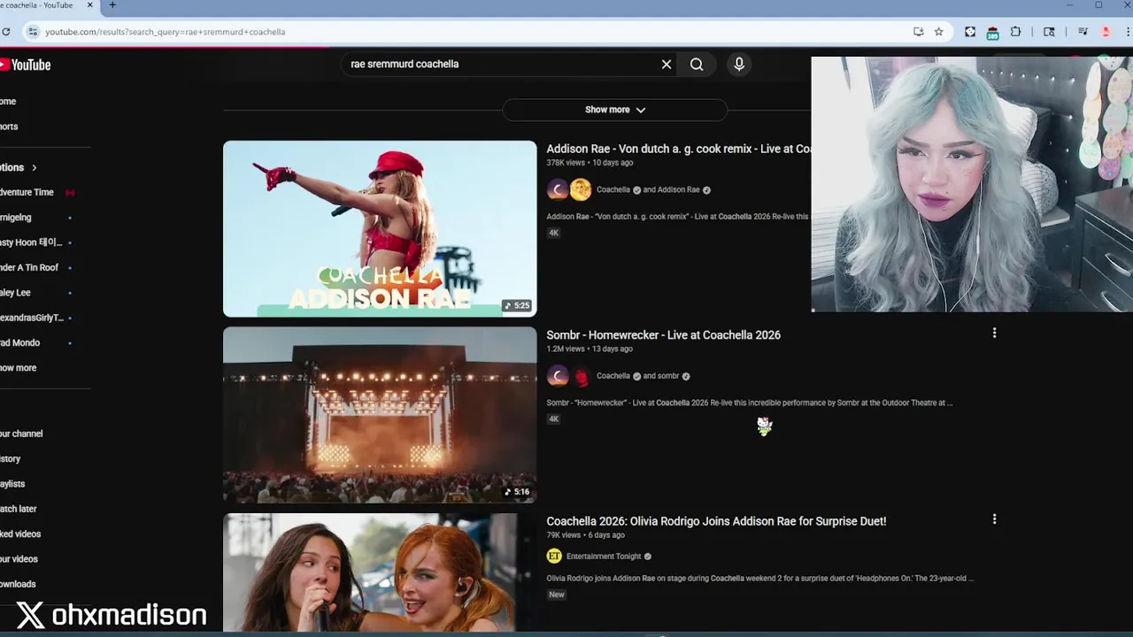Viewport: 1133px width, 637px height.
Task: Click the install app icon in address bar
Action: click(x=919, y=32)
